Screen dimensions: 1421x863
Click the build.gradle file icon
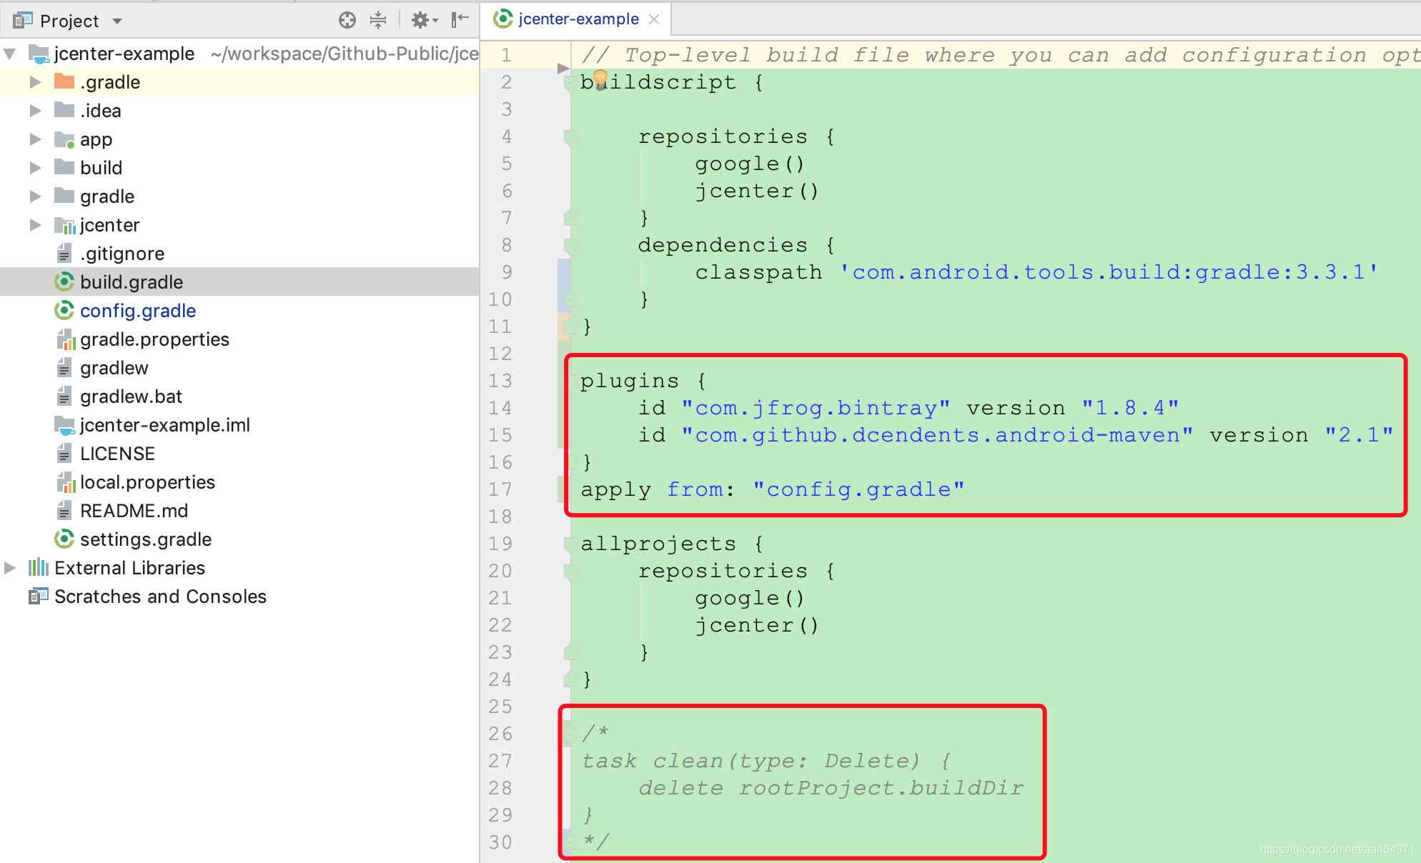(64, 282)
